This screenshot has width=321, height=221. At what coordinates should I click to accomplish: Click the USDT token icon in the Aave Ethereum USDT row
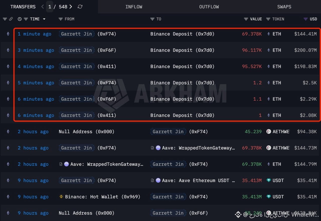coord(269,180)
